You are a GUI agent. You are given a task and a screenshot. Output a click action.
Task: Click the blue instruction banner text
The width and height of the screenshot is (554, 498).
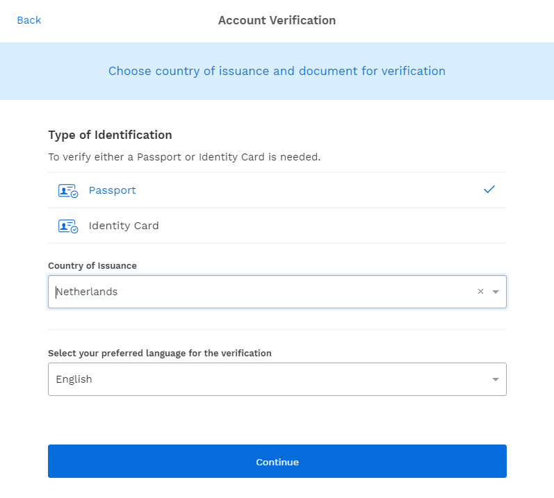(x=277, y=71)
